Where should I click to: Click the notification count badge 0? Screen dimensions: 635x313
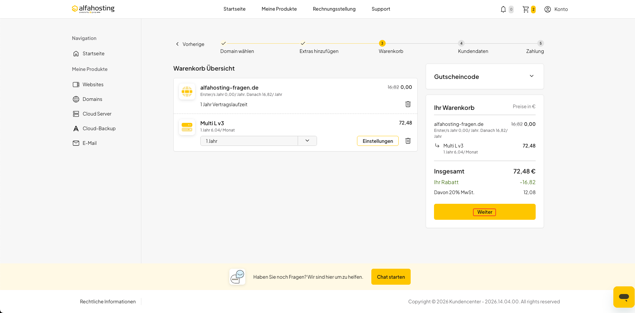[x=511, y=9]
